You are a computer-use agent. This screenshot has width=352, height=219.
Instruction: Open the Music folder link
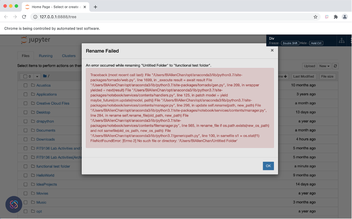(41, 202)
